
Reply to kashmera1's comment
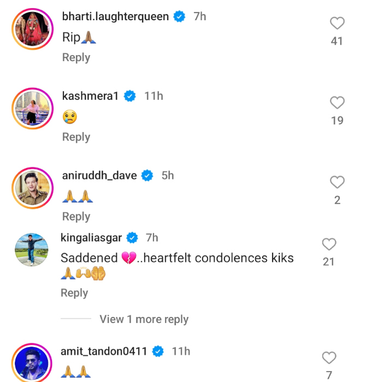(x=76, y=137)
